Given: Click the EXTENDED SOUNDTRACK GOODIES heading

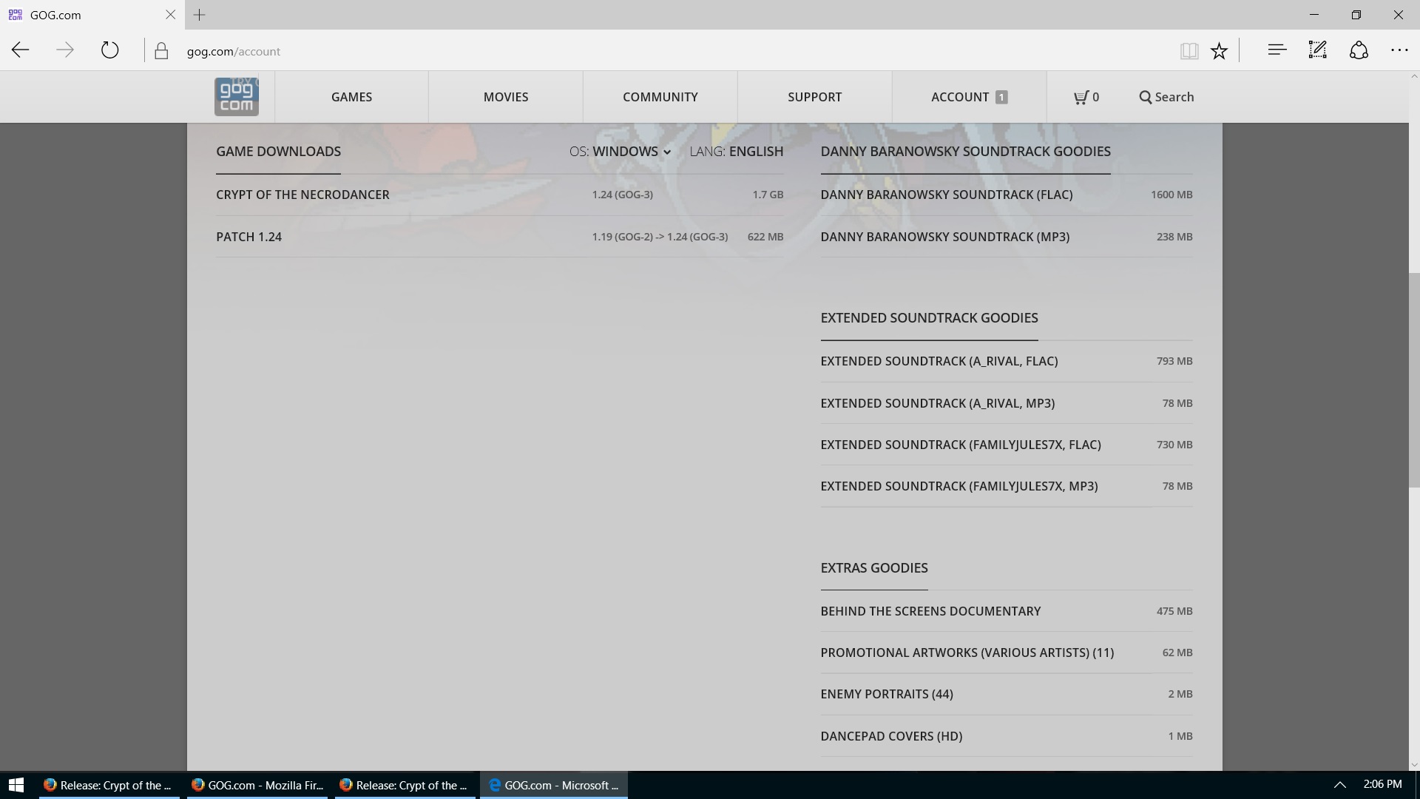Looking at the screenshot, I should pyautogui.click(x=929, y=318).
